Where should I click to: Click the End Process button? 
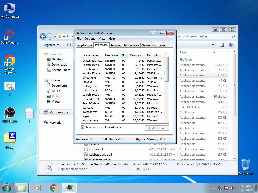[x=157, y=128]
